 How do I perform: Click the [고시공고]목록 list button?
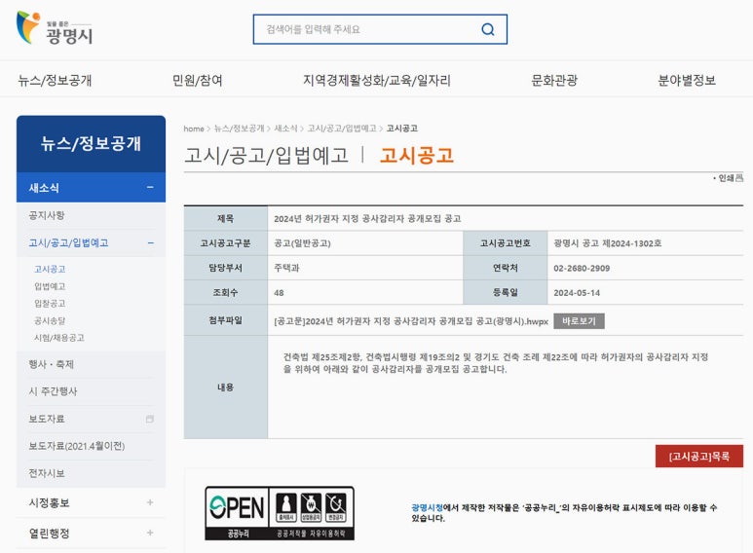tap(699, 456)
